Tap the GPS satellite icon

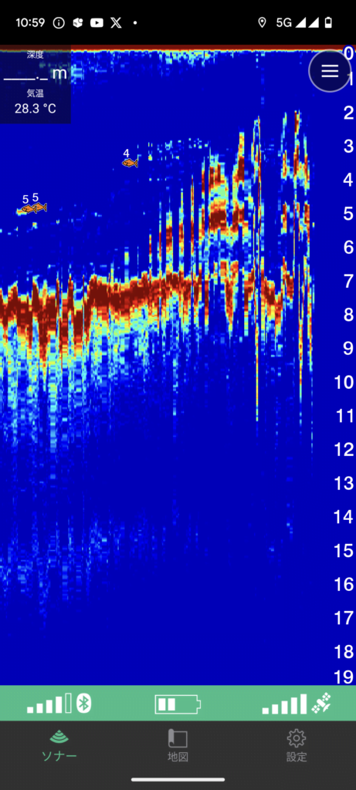[321, 704]
